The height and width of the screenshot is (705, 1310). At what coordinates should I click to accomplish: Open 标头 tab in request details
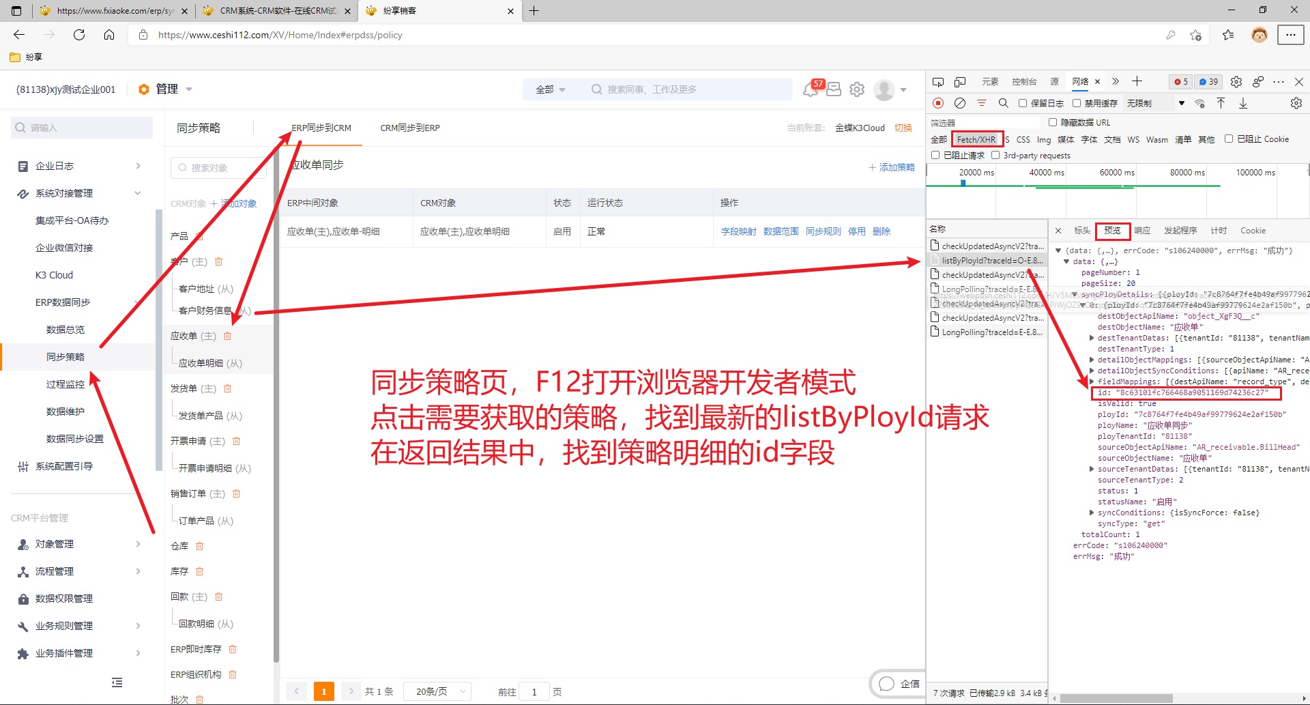(x=1082, y=231)
